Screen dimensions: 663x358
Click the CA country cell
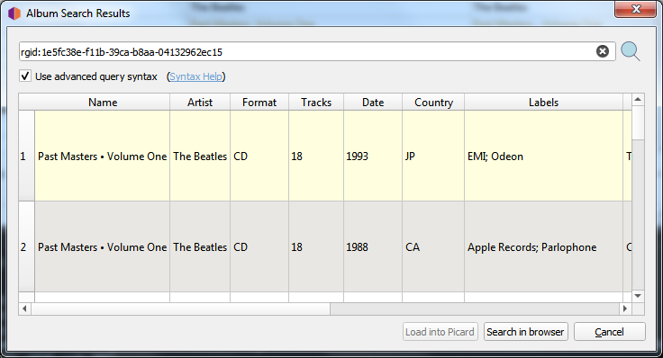point(433,247)
